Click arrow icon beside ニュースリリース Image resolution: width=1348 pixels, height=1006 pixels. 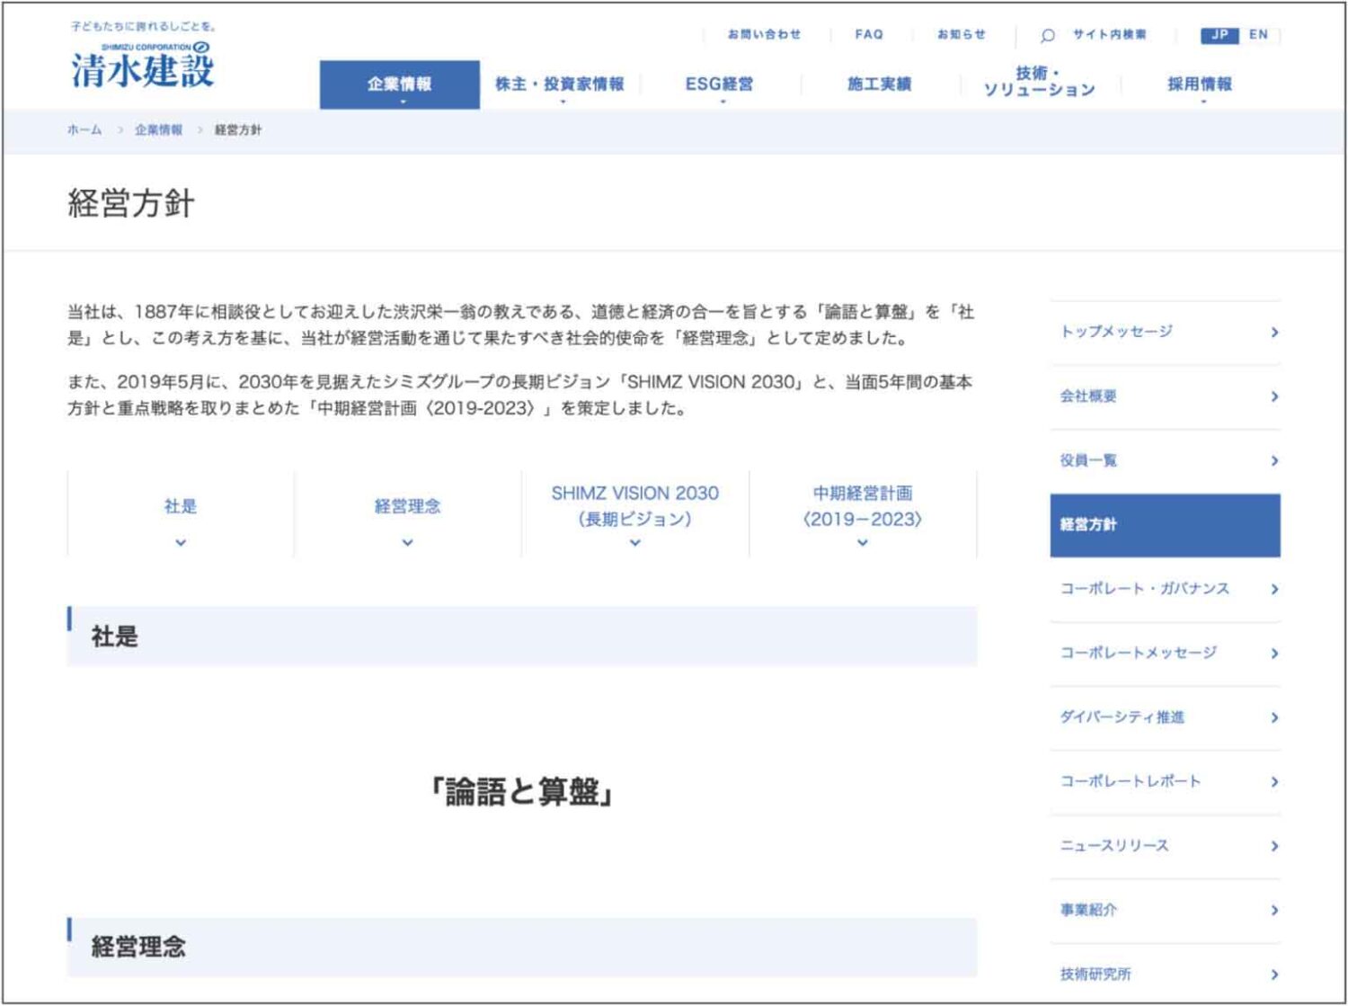[x=1274, y=846]
